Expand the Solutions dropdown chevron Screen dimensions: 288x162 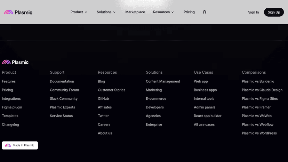114,12
